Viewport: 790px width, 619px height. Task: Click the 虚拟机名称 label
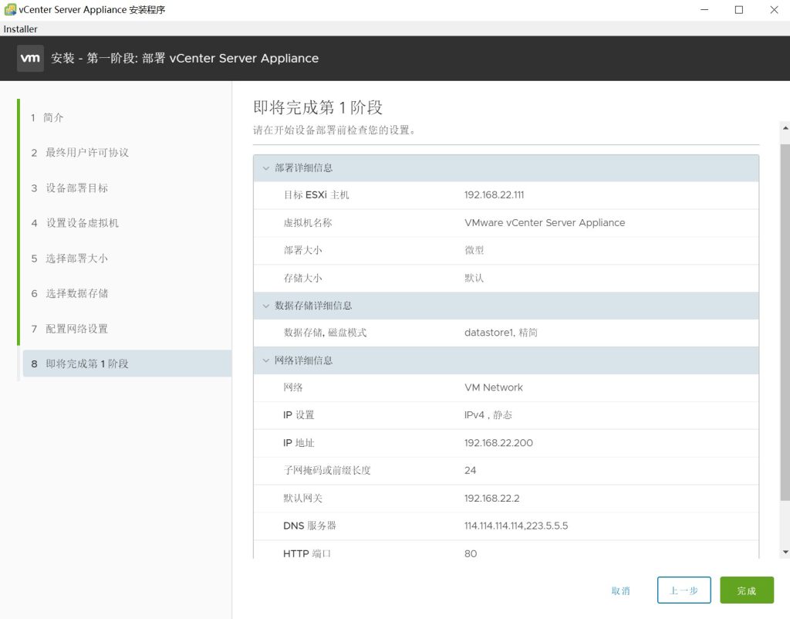pos(307,223)
